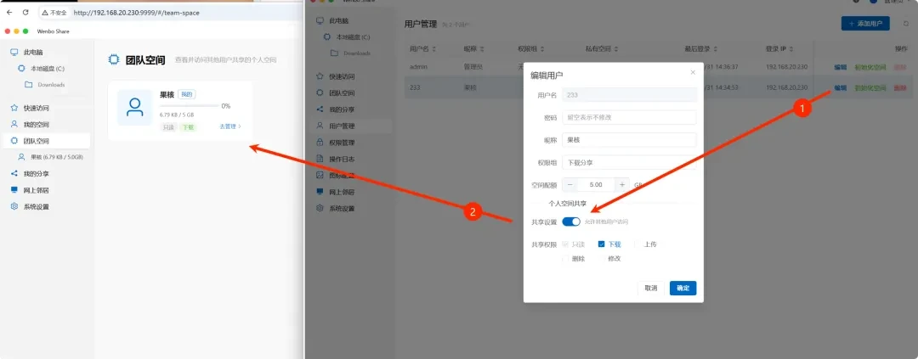
Task: Click 权限管理 lock icon in right window sidebar
Action: (320, 142)
